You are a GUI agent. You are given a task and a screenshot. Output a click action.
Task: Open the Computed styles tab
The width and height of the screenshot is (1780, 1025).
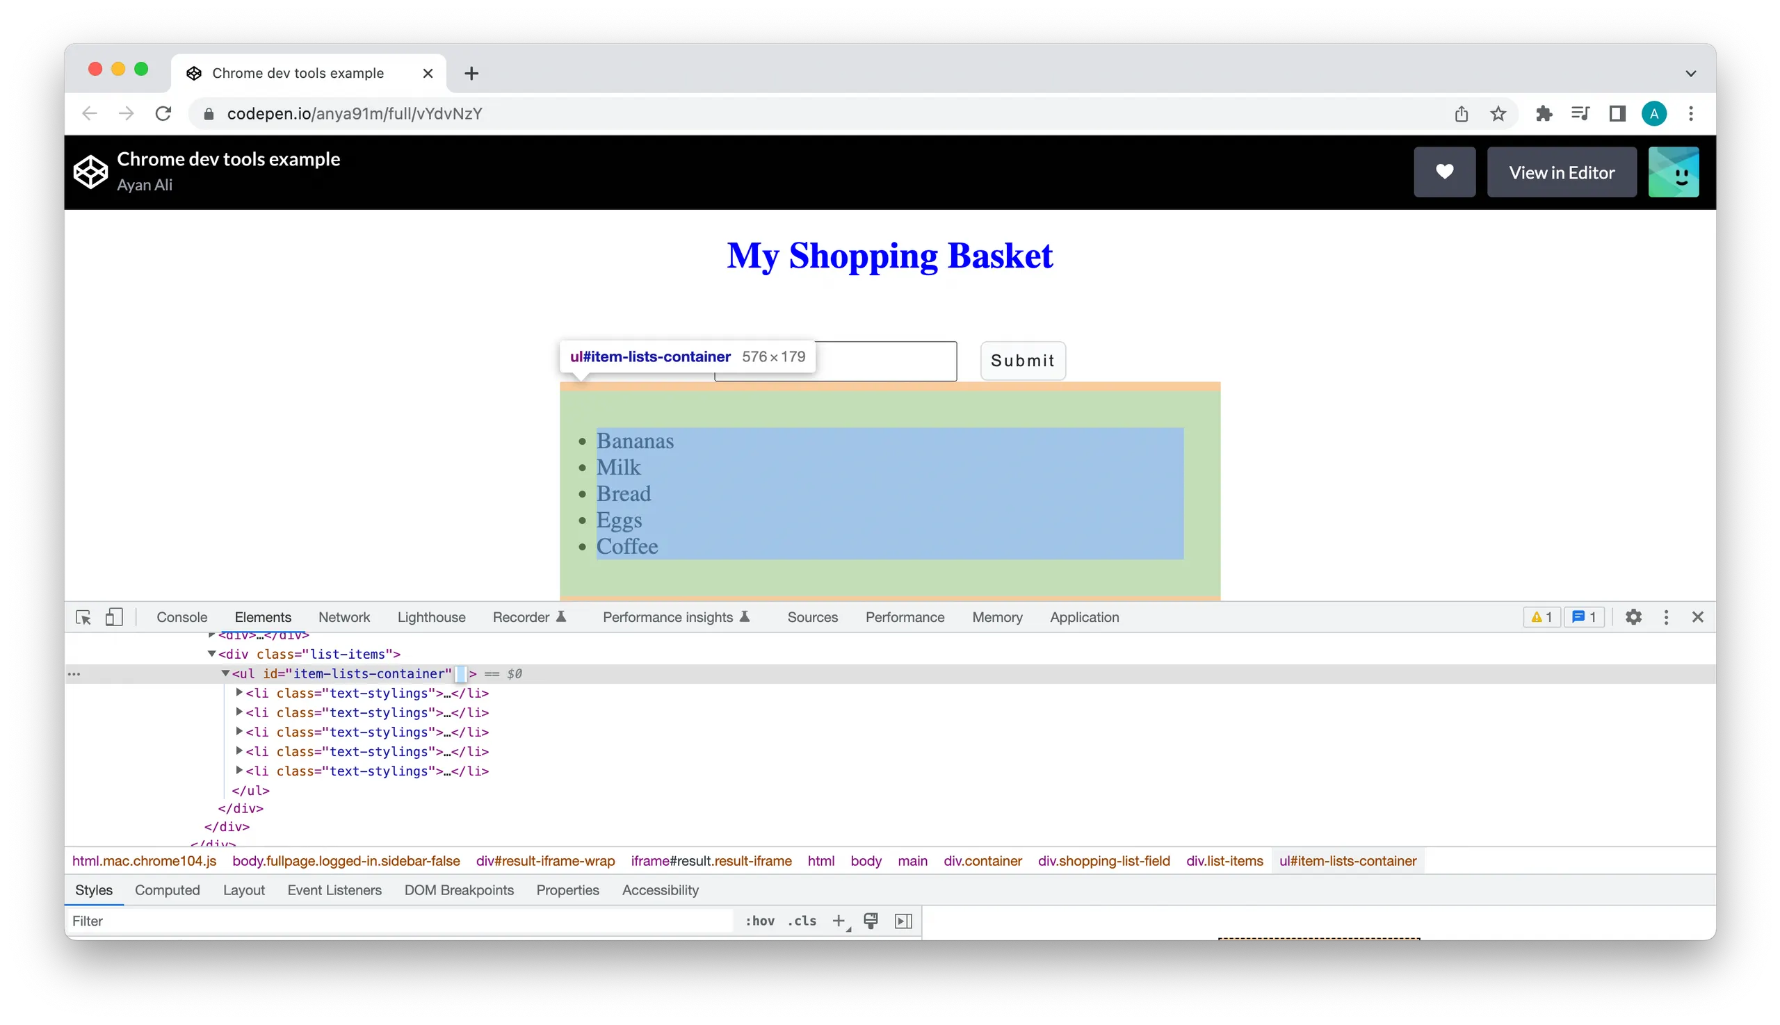coord(167,889)
